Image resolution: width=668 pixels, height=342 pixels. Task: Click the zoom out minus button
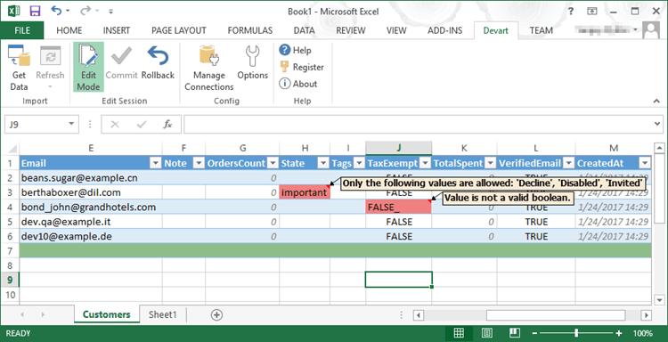pos(535,333)
